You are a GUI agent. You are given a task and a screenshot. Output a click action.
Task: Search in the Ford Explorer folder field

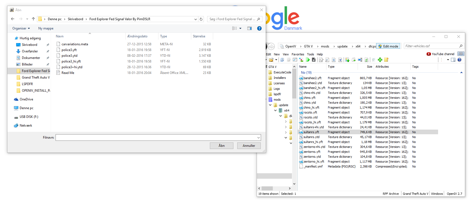coord(234,19)
